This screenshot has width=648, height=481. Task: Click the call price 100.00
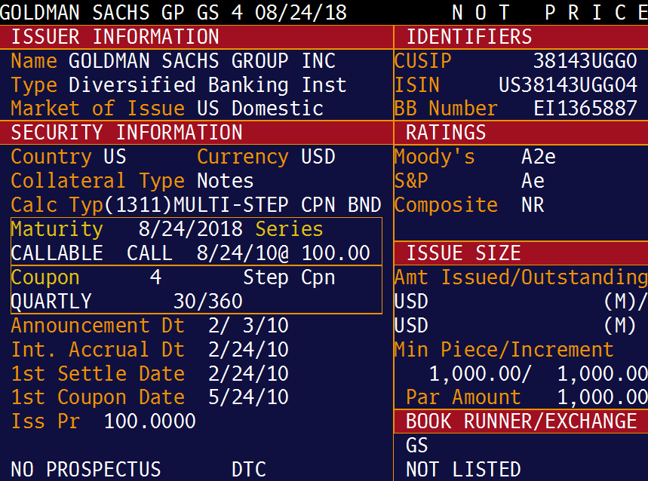pos(336,253)
